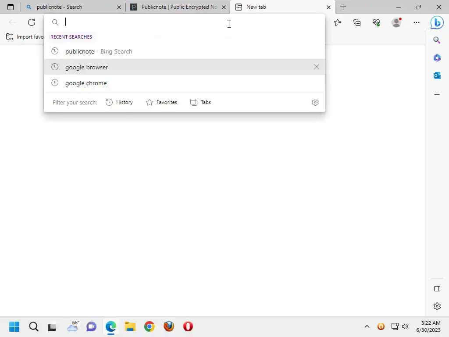Open a new tab with plus button
449x337 pixels.
point(343,7)
